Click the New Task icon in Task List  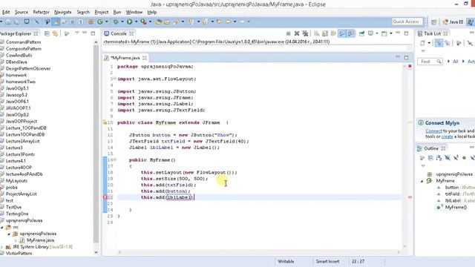423,43
